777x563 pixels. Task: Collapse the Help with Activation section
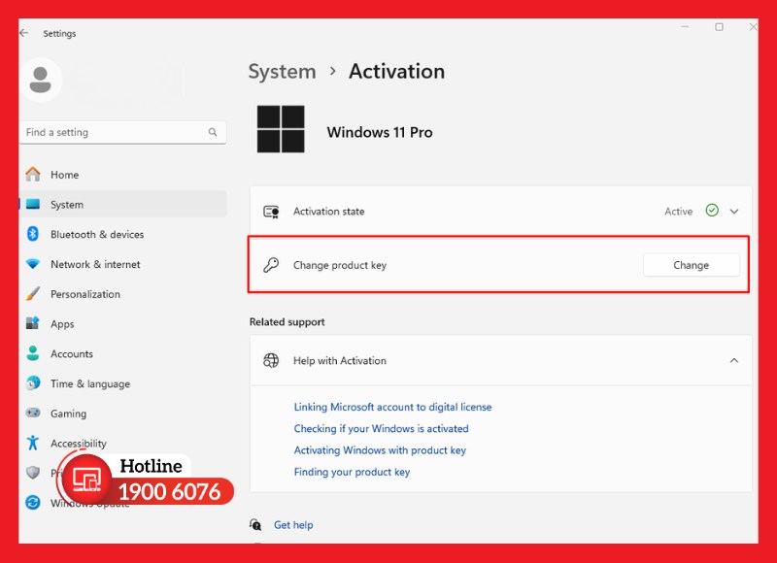[734, 360]
